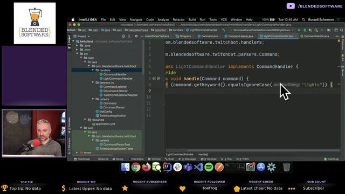Collapse the src folder

coord(77,54)
